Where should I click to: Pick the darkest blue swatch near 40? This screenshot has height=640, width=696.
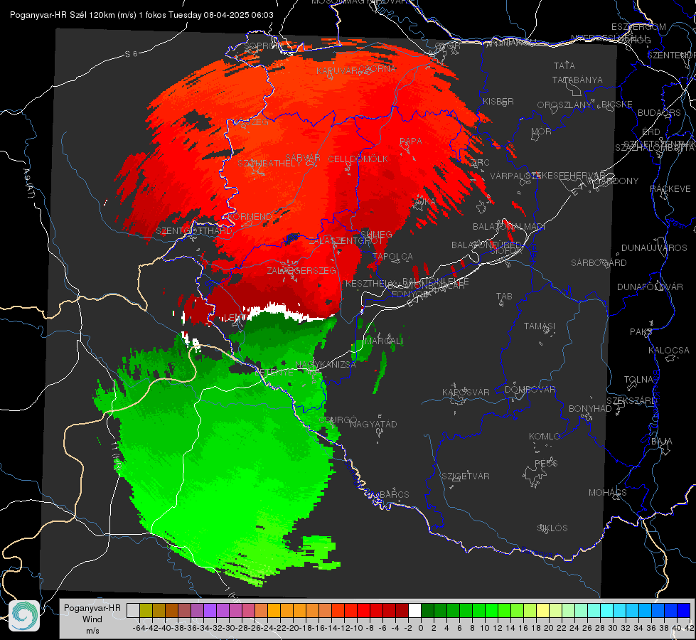point(684,610)
